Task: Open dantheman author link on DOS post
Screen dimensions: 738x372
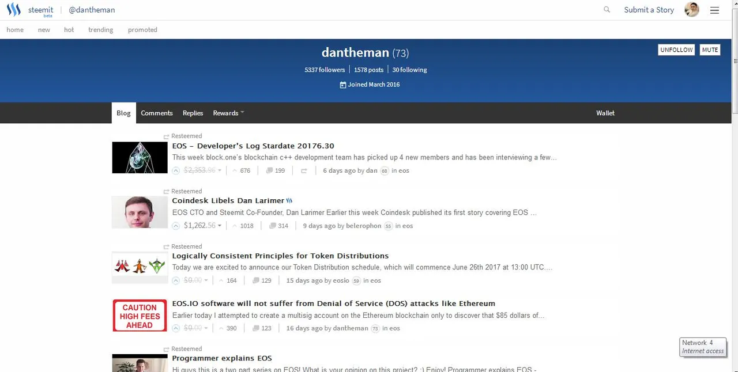Action: [350, 328]
